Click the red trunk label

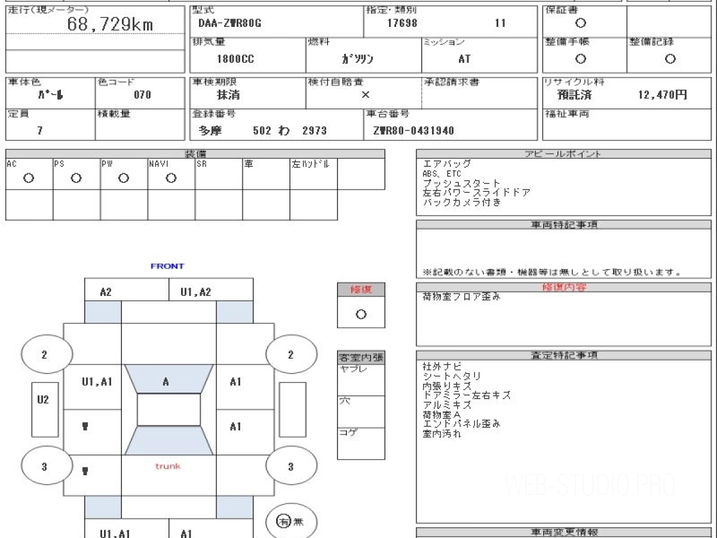point(168,466)
